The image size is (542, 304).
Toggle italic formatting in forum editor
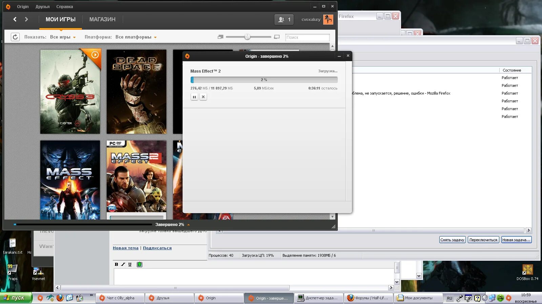click(123, 264)
